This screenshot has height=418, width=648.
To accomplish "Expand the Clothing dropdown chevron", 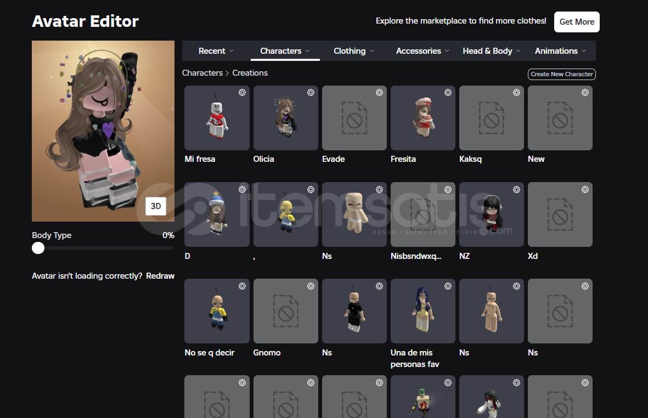I will [371, 51].
